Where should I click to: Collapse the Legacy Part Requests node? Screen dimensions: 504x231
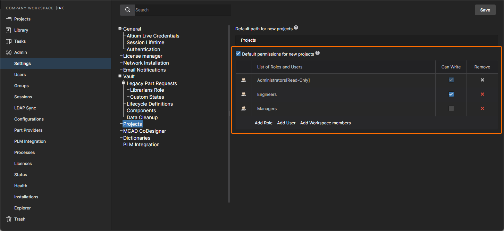[123, 83]
